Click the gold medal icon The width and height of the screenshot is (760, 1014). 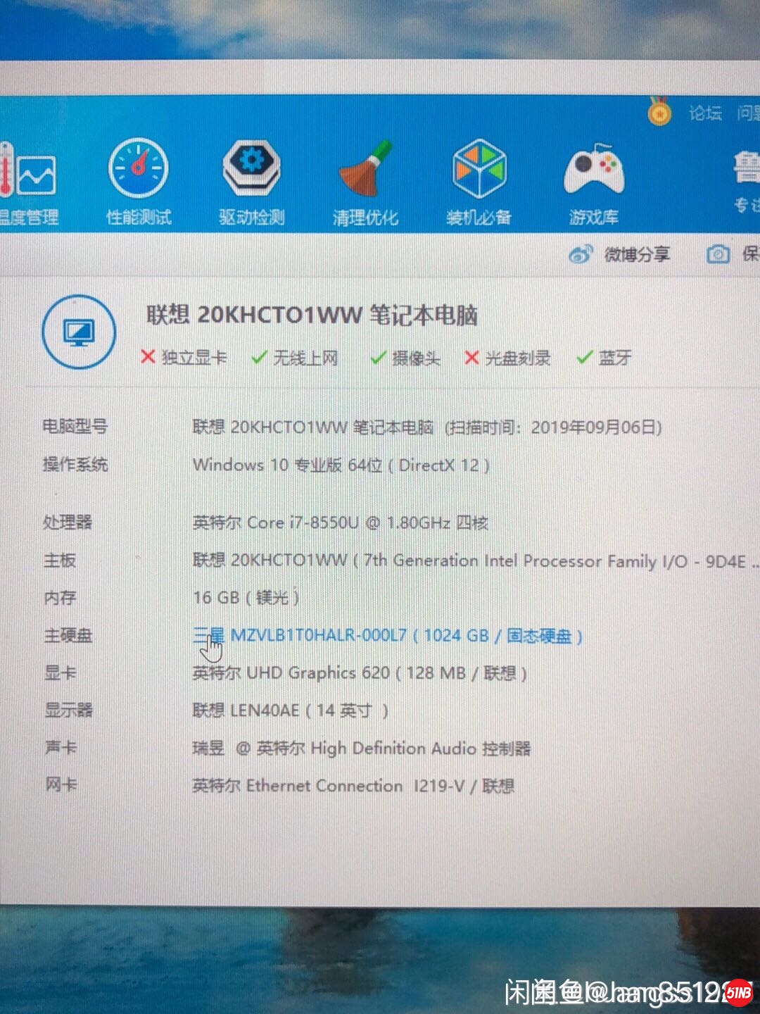coord(659,112)
